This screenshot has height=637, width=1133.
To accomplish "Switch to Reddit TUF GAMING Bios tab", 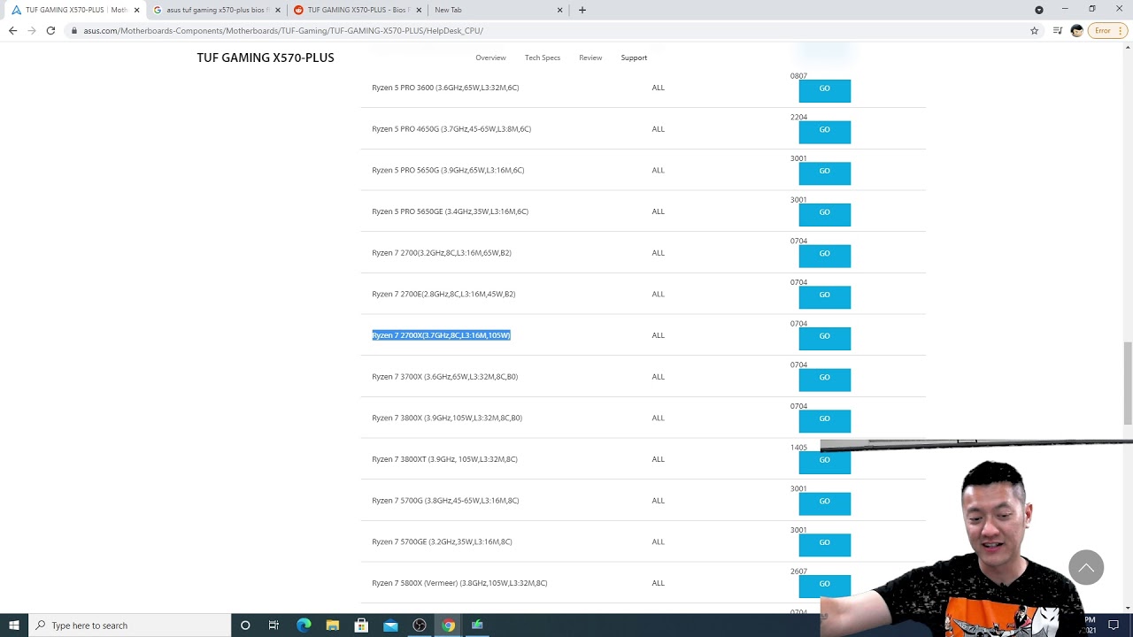I will (x=358, y=10).
